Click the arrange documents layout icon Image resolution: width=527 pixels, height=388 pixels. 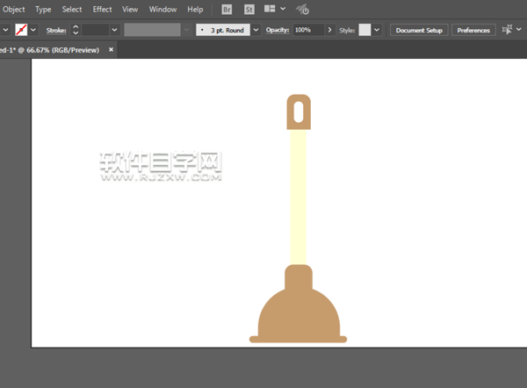tap(271, 9)
